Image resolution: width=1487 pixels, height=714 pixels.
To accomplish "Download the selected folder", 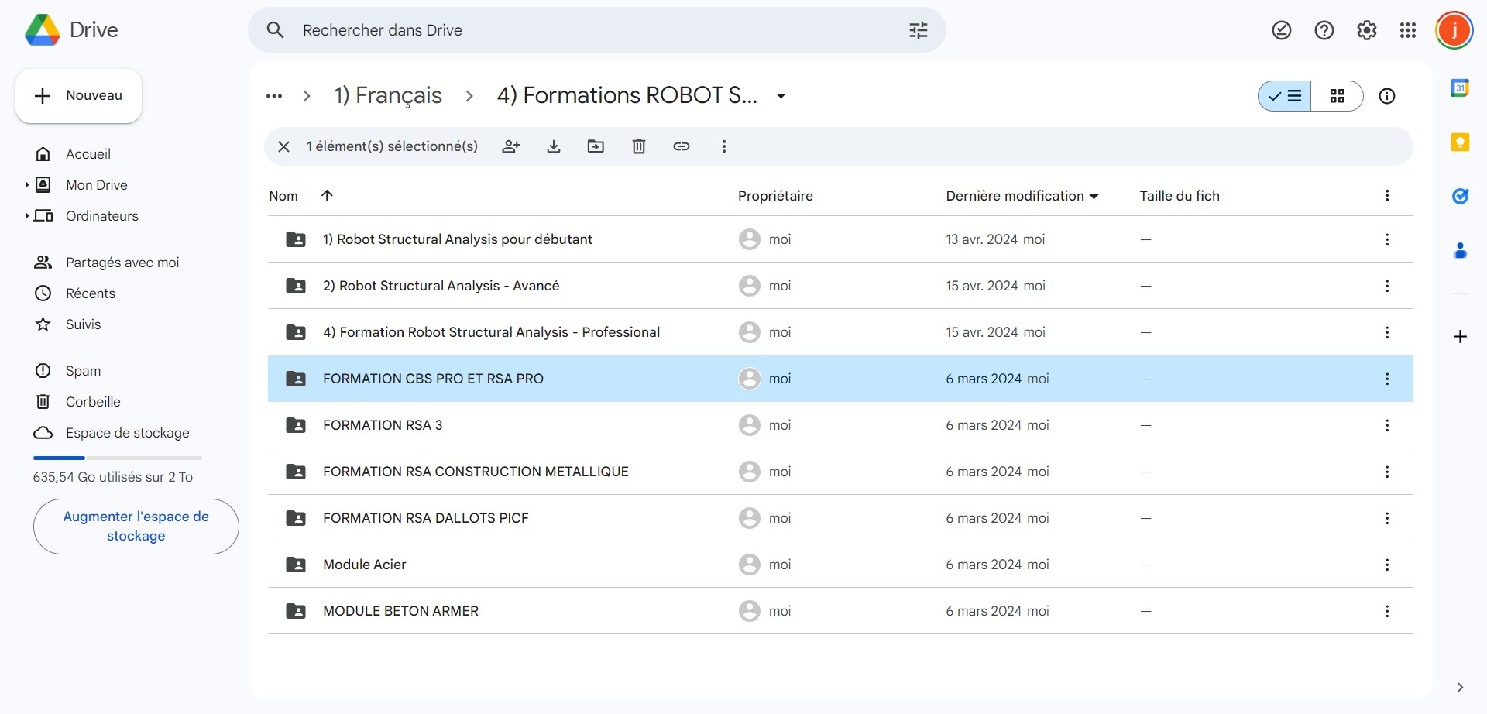I will point(554,146).
